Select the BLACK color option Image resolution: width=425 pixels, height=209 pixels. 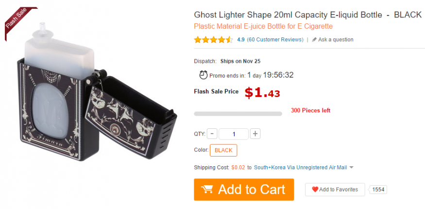pos(223,150)
